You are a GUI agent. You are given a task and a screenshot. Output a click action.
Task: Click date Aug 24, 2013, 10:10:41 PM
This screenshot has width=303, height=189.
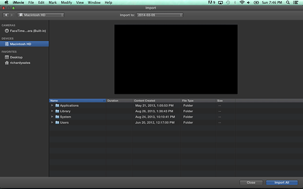click(155, 117)
